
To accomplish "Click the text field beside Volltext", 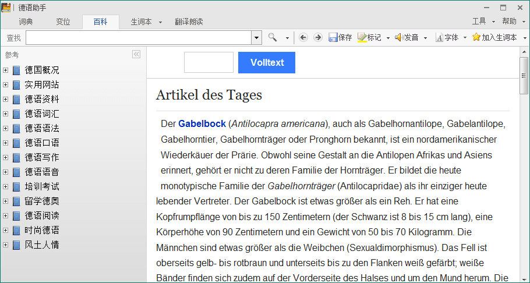I will pos(209,62).
